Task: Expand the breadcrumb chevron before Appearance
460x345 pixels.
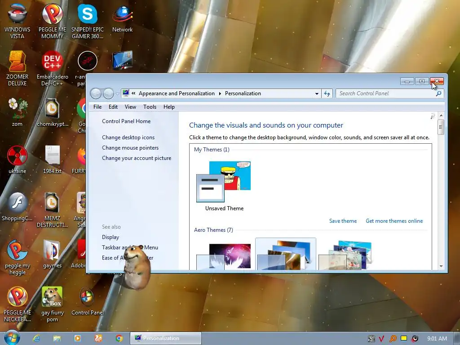Action: click(x=133, y=93)
